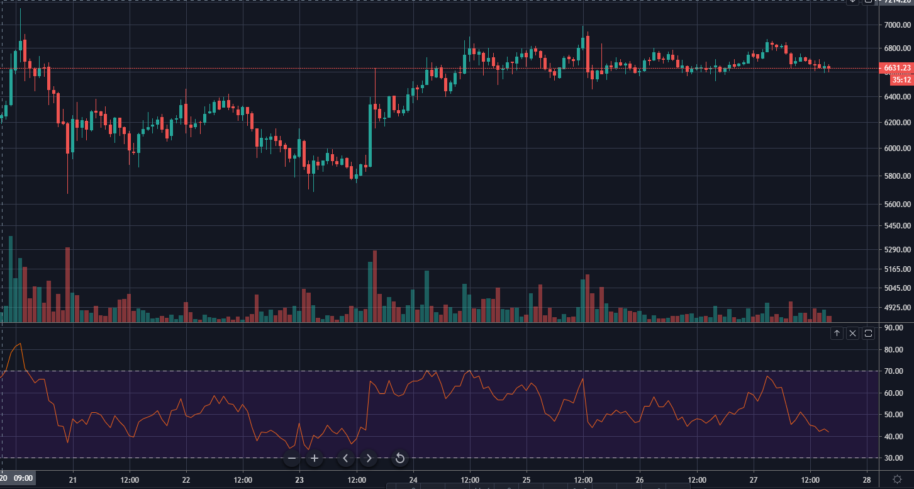Click the current price label 6631.23
914x489 pixels.
[898, 68]
